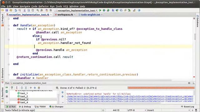Viewport: 200px width, 112px height.
Task: Click the Cut scissors icon
Action: click(25, 10)
